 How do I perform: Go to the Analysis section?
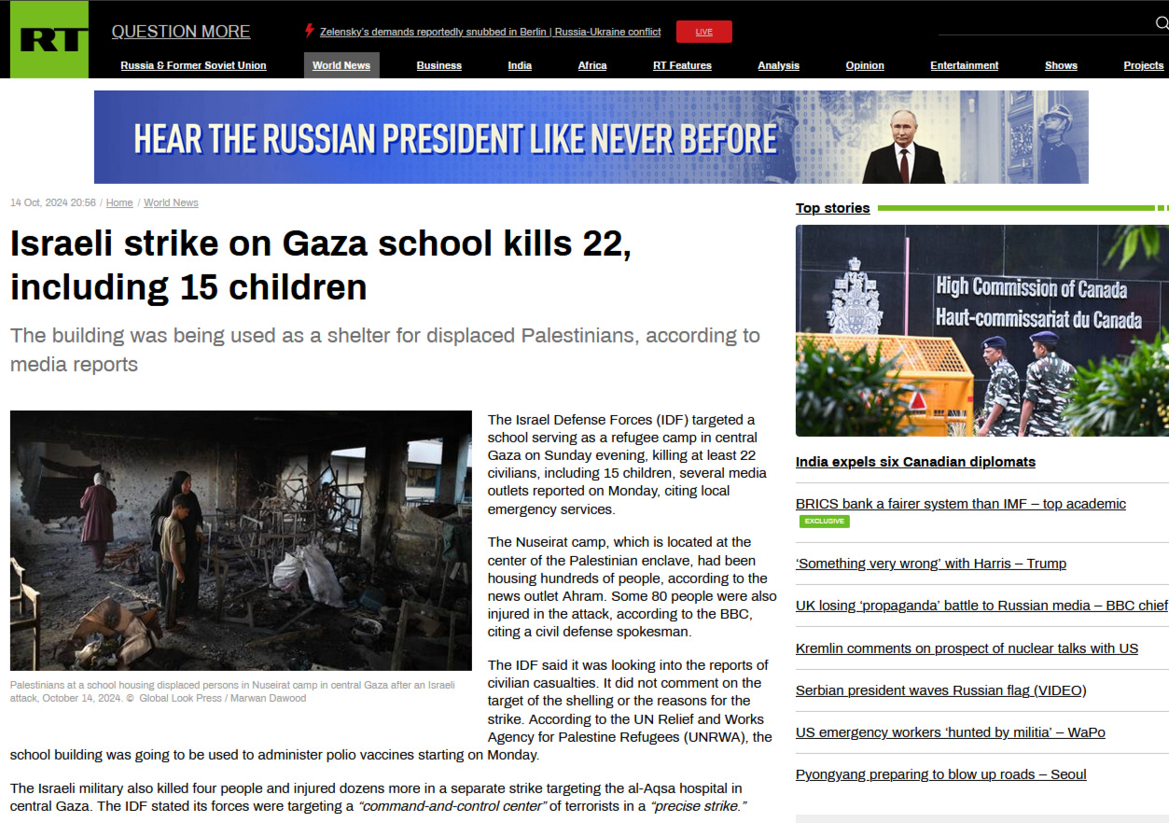(779, 65)
